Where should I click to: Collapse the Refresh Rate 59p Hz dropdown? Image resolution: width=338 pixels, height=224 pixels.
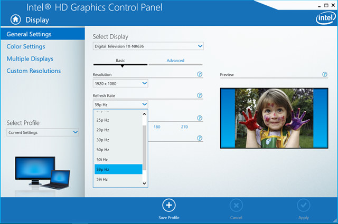120,104
